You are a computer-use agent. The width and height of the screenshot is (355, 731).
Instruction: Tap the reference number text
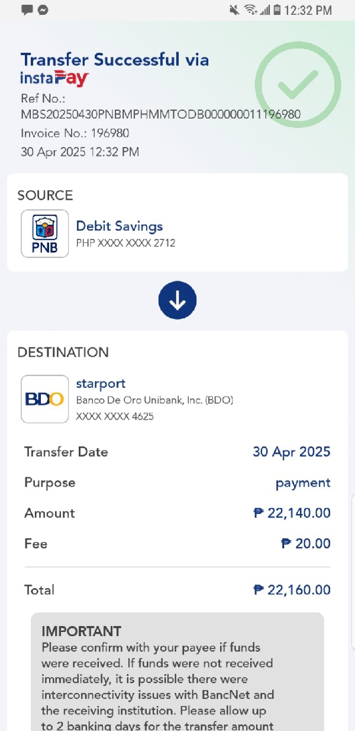coord(160,114)
